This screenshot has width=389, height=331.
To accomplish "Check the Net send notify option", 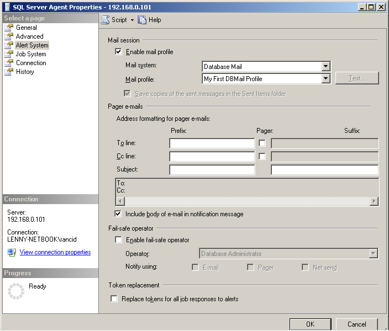I will [305, 267].
